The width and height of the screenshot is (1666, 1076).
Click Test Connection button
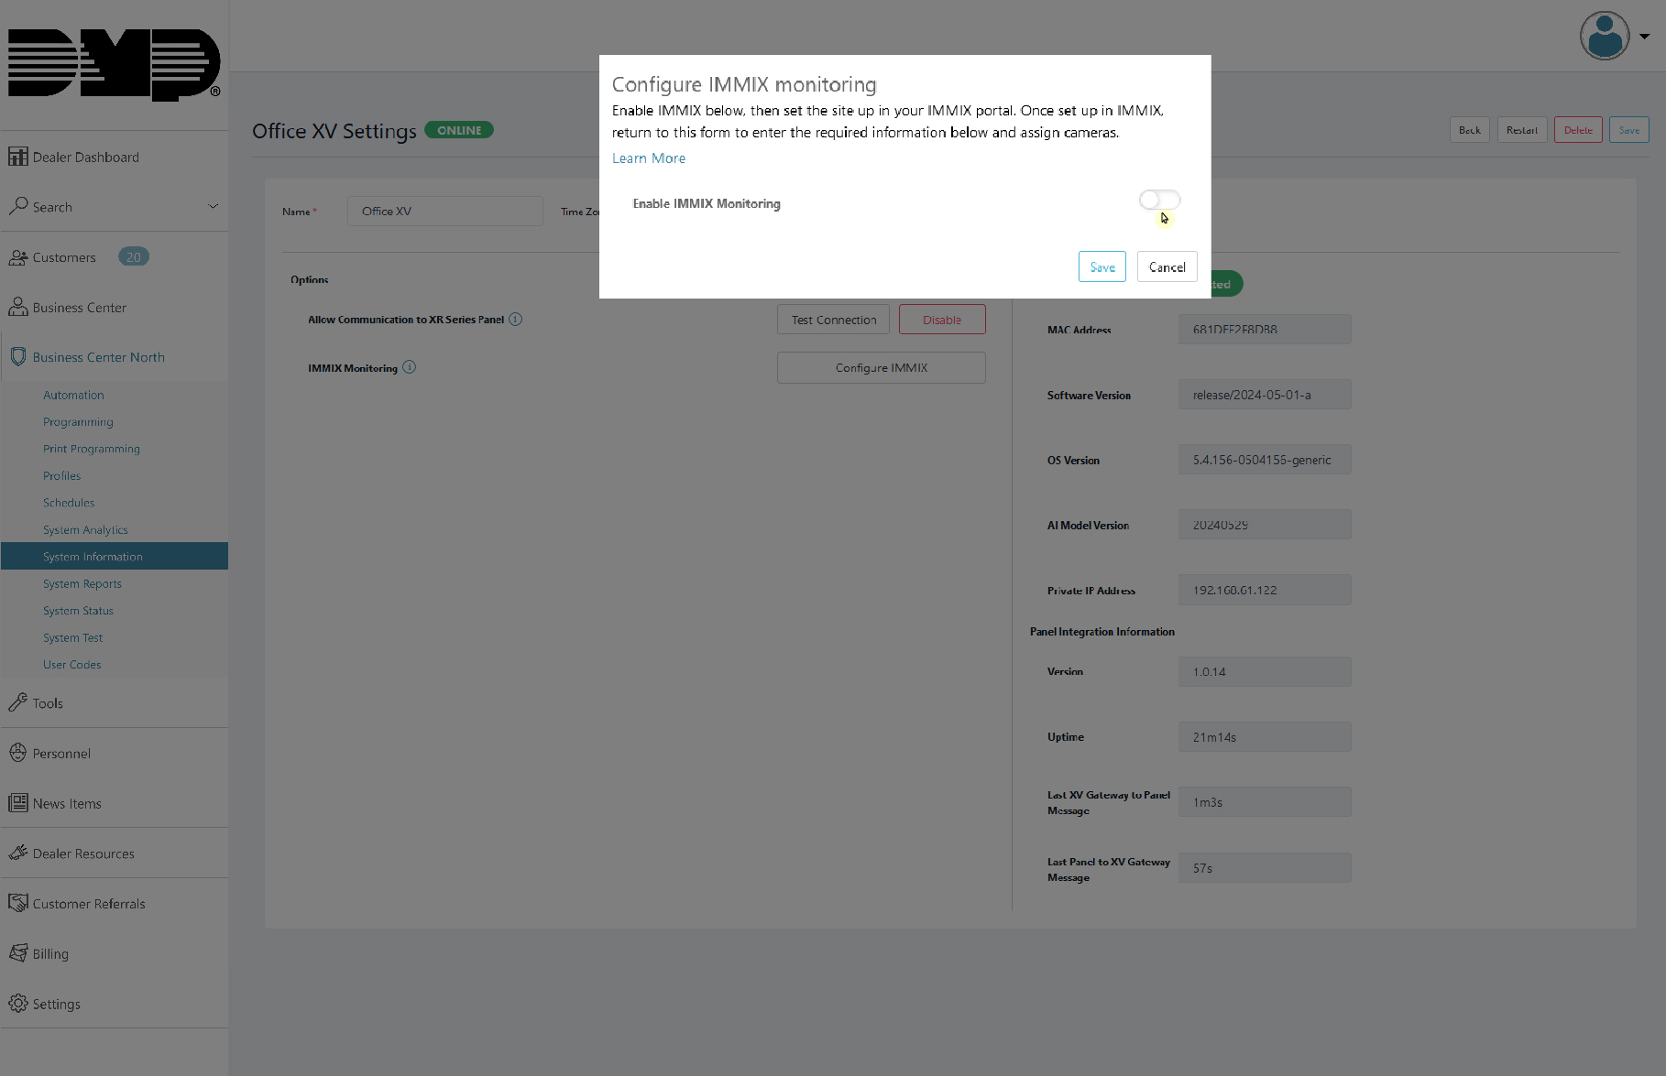(834, 320)
